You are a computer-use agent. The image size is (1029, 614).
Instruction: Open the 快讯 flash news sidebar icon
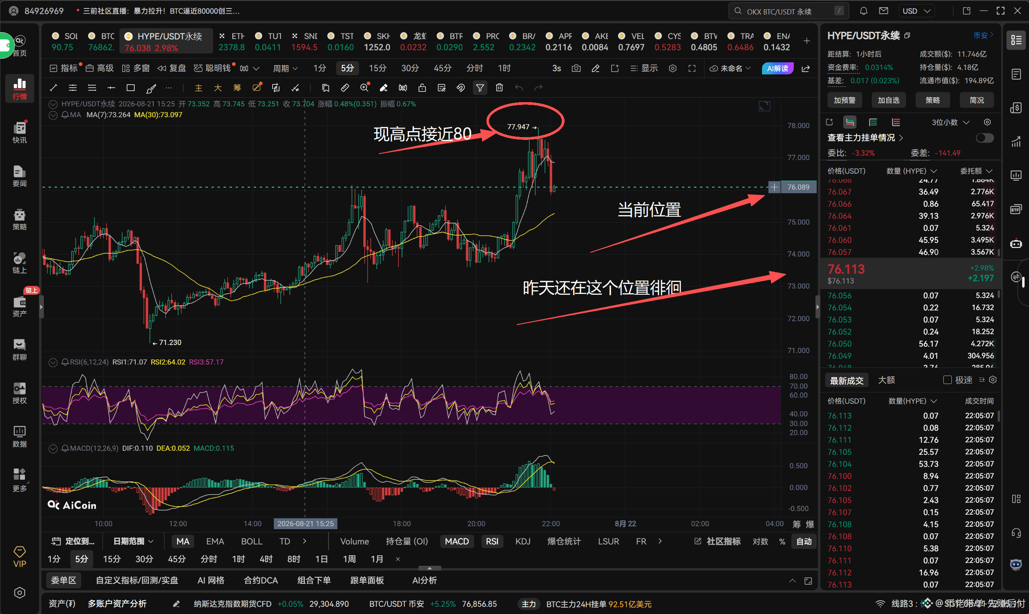pos(19,132)
